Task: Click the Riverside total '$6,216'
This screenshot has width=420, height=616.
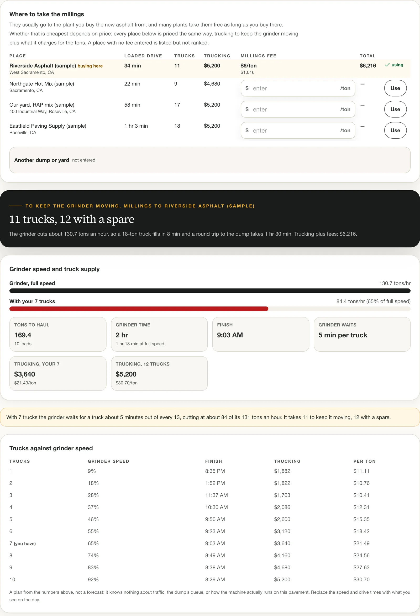Action: (x=367, y=66)
